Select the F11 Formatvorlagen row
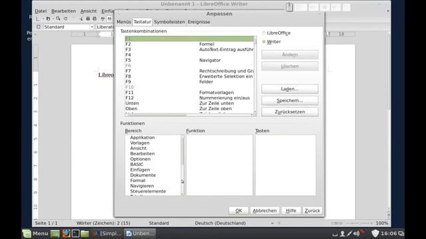Viewport: 426px width, 239px height. 189,92
